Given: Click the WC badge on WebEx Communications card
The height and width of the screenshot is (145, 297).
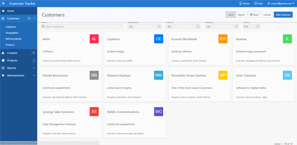Looking at the screenshot, I should point(159,111).
